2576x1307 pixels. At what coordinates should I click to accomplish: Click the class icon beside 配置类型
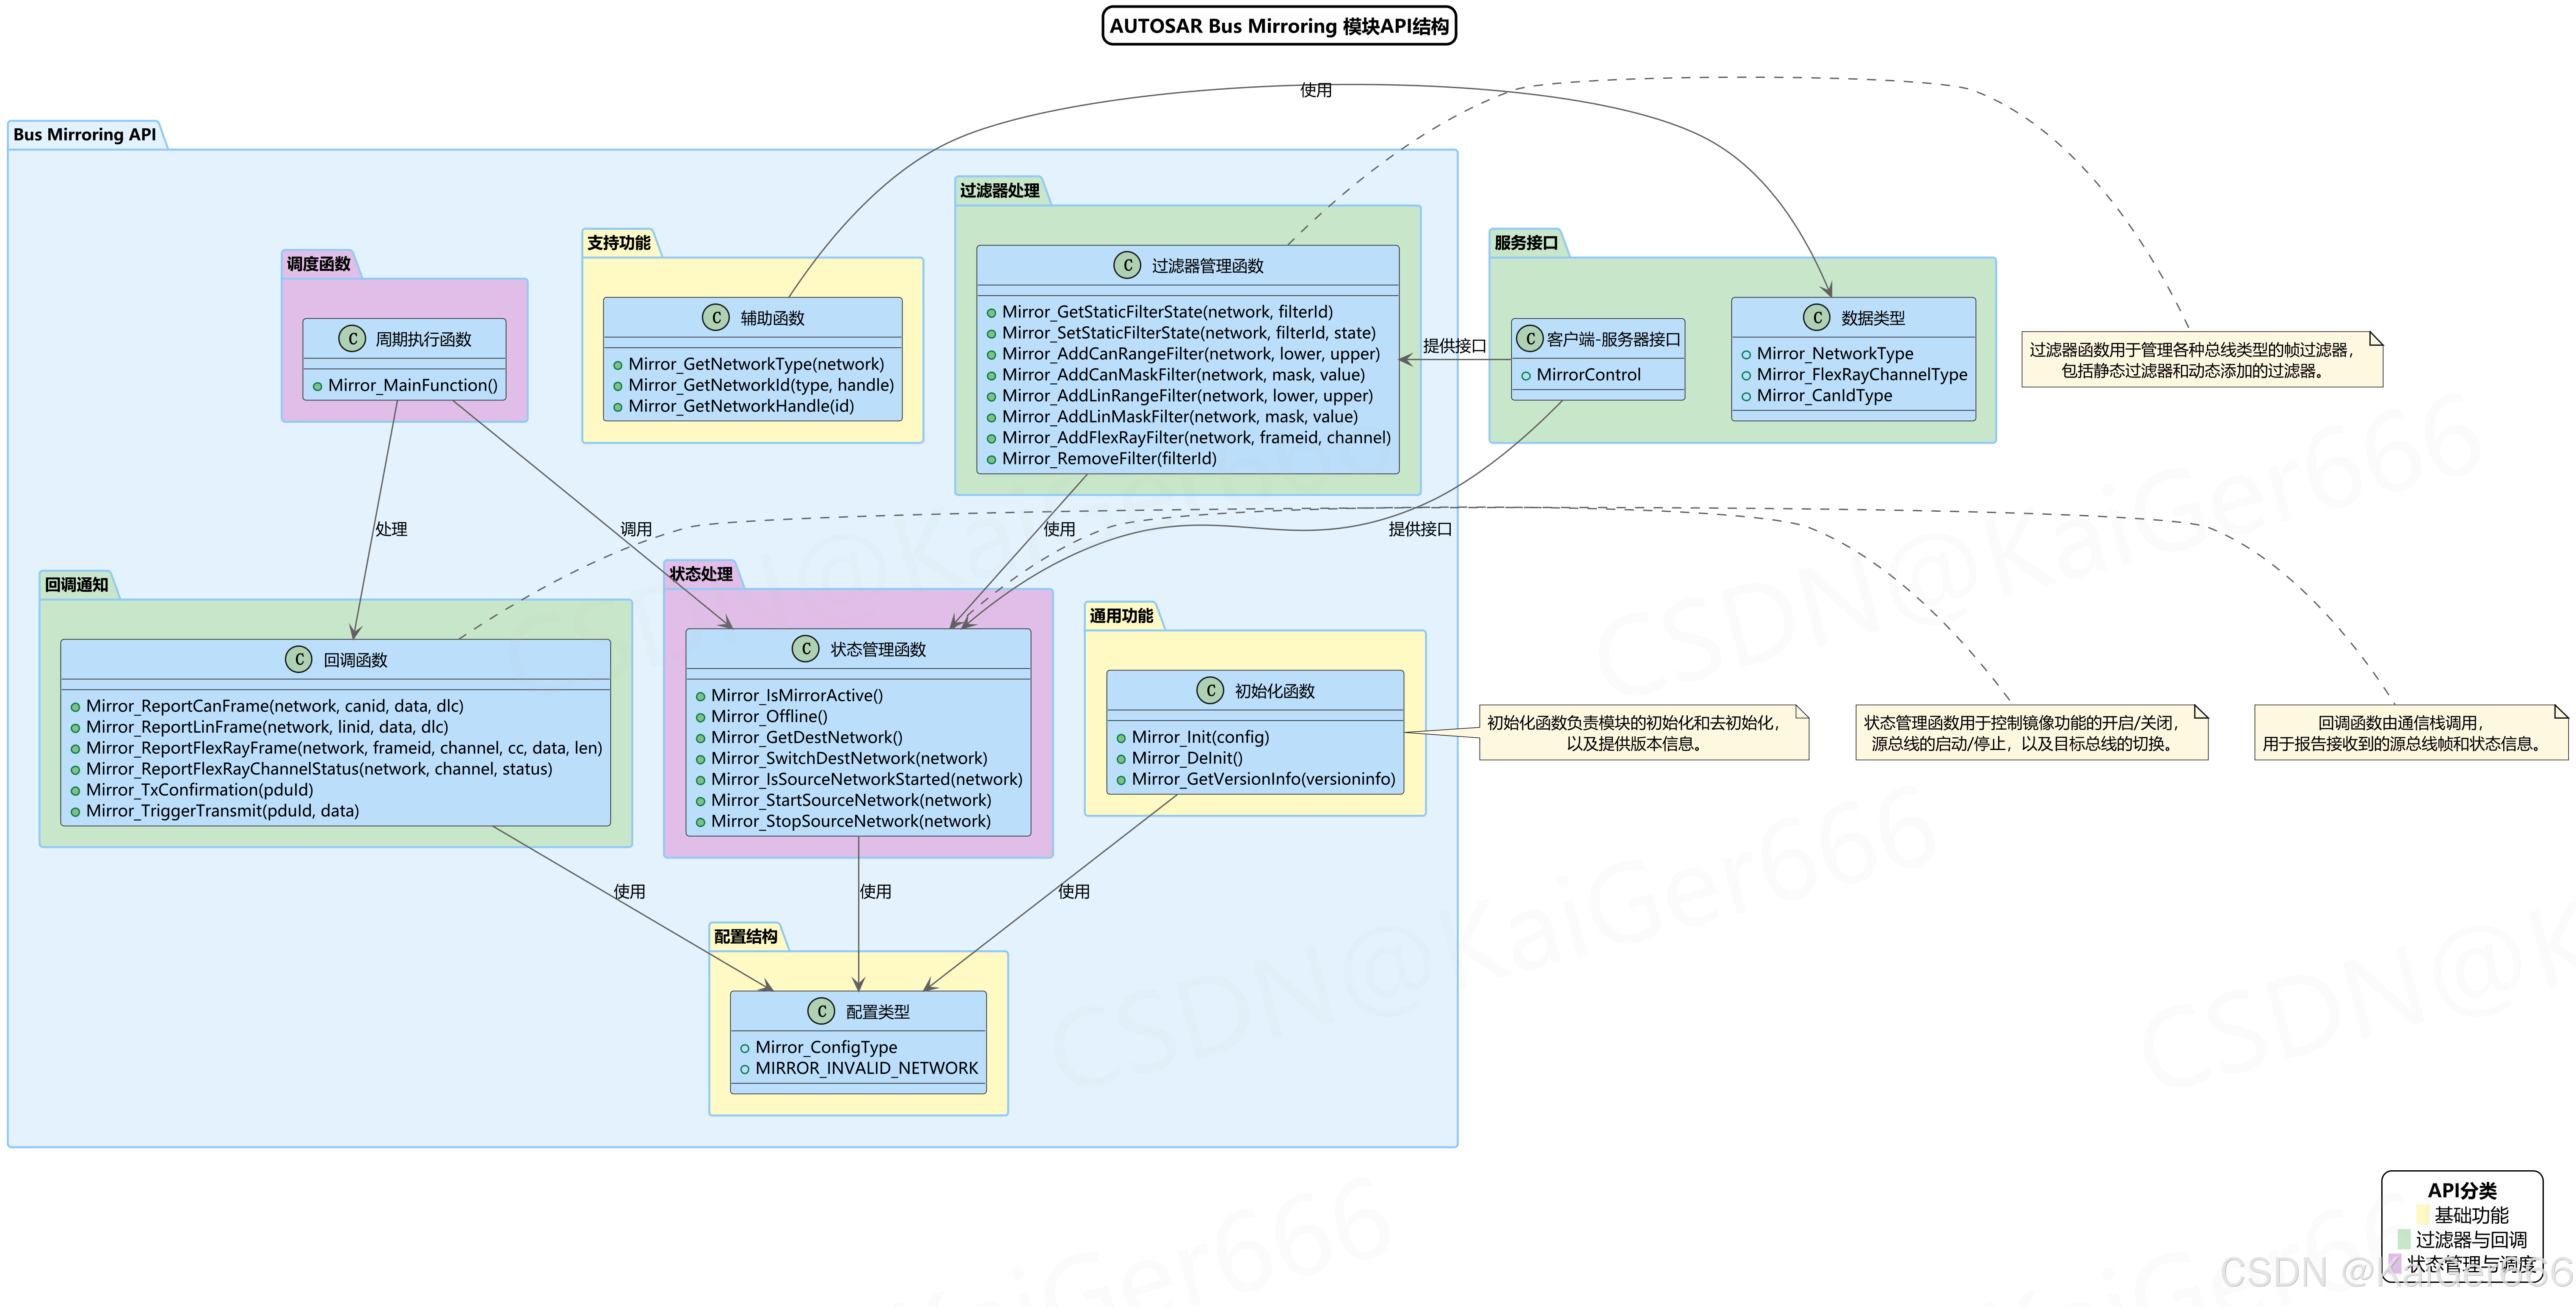[x=821, y=1011]
